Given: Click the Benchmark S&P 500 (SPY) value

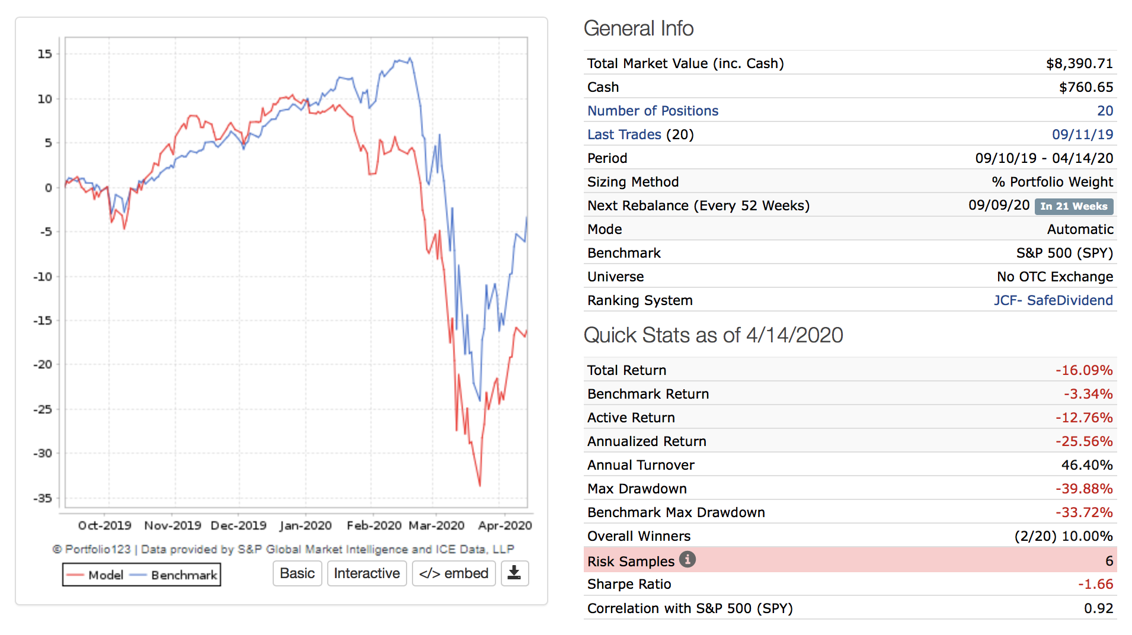Looking at the screenshot, I should pyautogui.click(x=1064, y=253).
